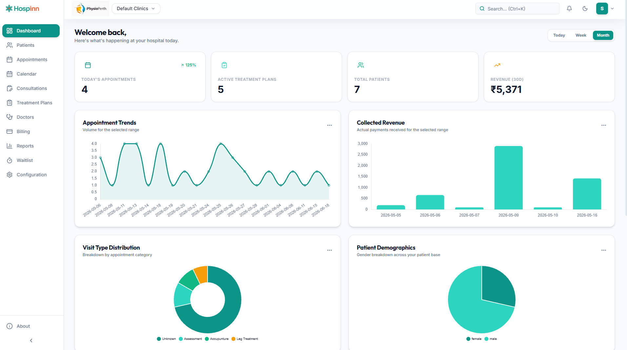Click the 2026-05-16 revenue bar
The image size is (627, 350).
tap(587, 194)
